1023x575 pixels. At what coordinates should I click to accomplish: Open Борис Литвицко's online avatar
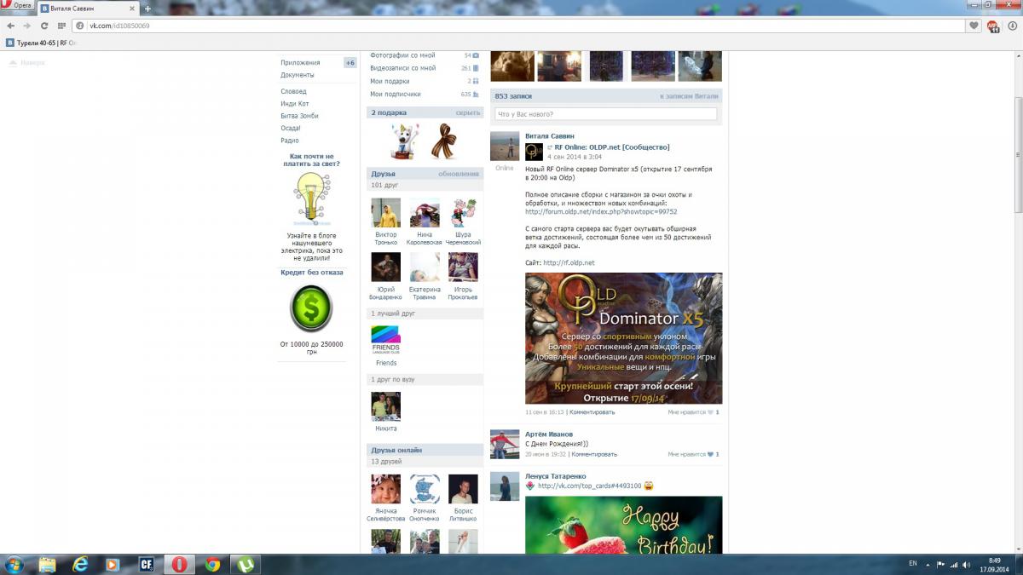(x=463, y=489)
